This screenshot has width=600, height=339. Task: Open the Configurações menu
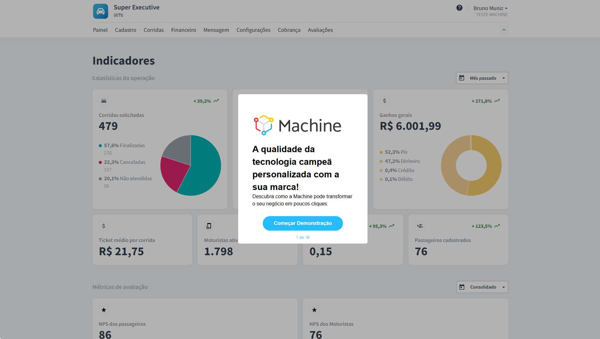click(253, 30)
